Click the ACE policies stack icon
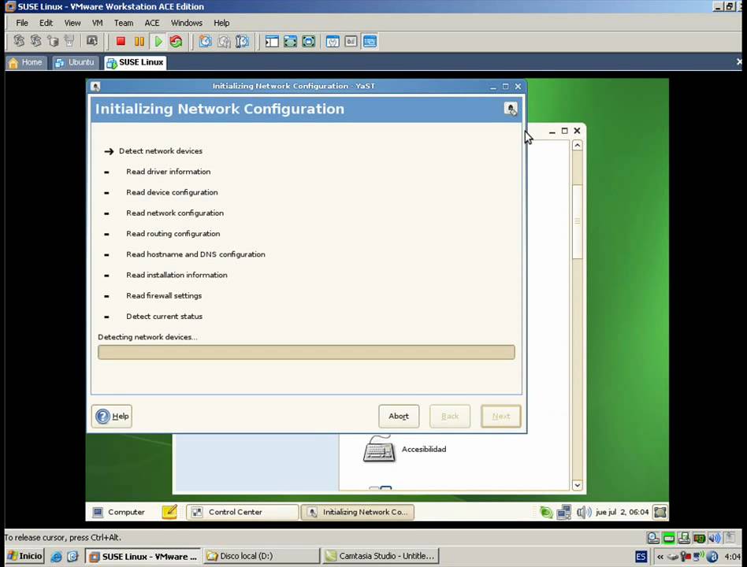This screenshot has width=747, height=567. coord(53,42)
